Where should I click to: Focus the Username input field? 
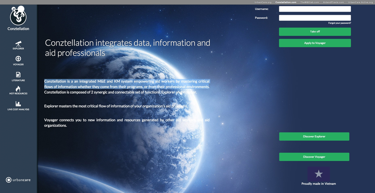click(x=315, y=9)
